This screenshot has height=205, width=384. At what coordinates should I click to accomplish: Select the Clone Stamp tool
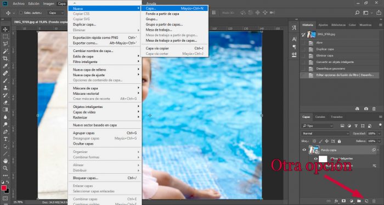5,88
